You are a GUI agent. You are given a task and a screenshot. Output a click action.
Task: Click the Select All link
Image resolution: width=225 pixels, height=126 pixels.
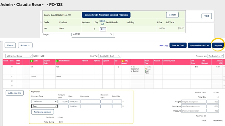click(102, 22)
